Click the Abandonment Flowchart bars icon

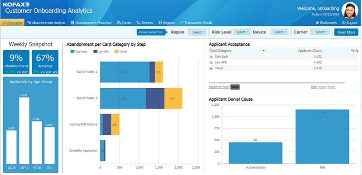point(72,23)
